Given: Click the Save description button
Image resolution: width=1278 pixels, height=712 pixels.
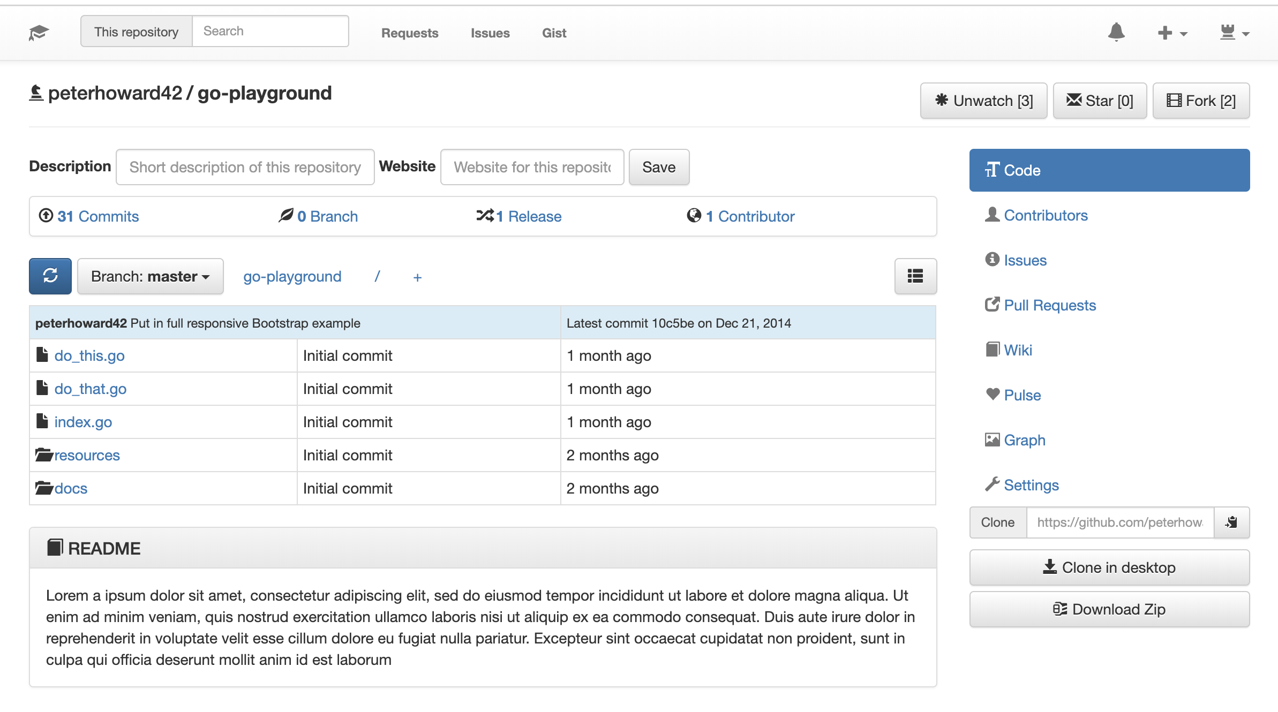Looking at the screenshot, I should (x=659, y=167).
